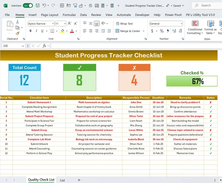Click the Paste clipboard icon
The height and width of the screenshot is (183, 222).
click(10, 24)
